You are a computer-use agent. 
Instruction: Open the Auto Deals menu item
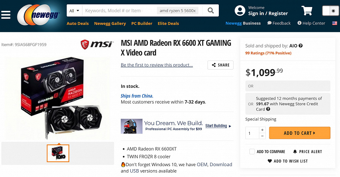coord(78,23)
